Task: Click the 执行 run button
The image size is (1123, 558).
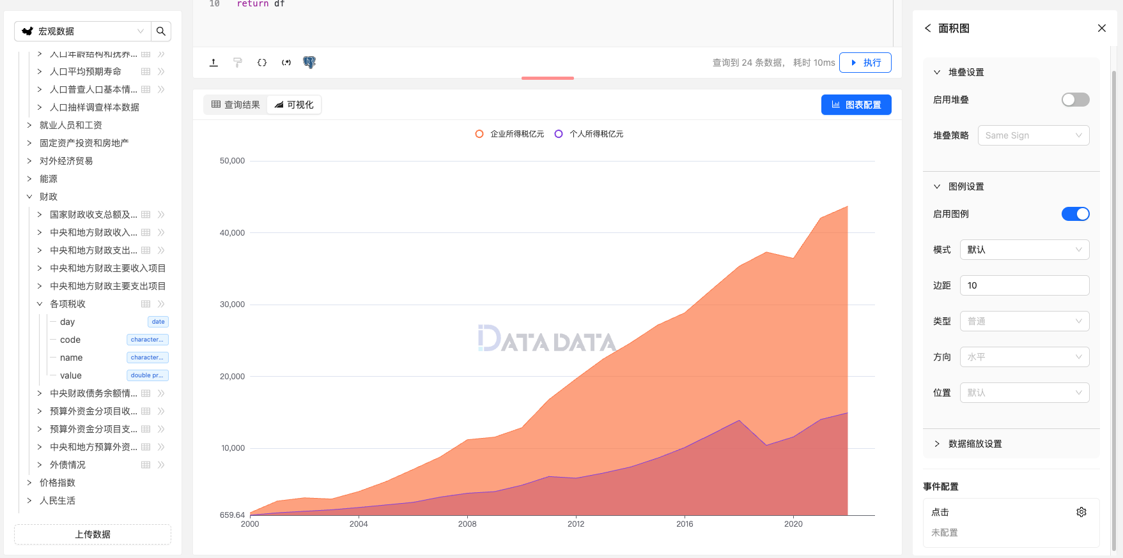Action: pos(865,63)
